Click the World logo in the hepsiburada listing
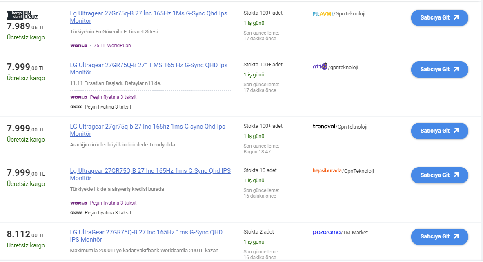The image size is (483, 262). [79, 203]
